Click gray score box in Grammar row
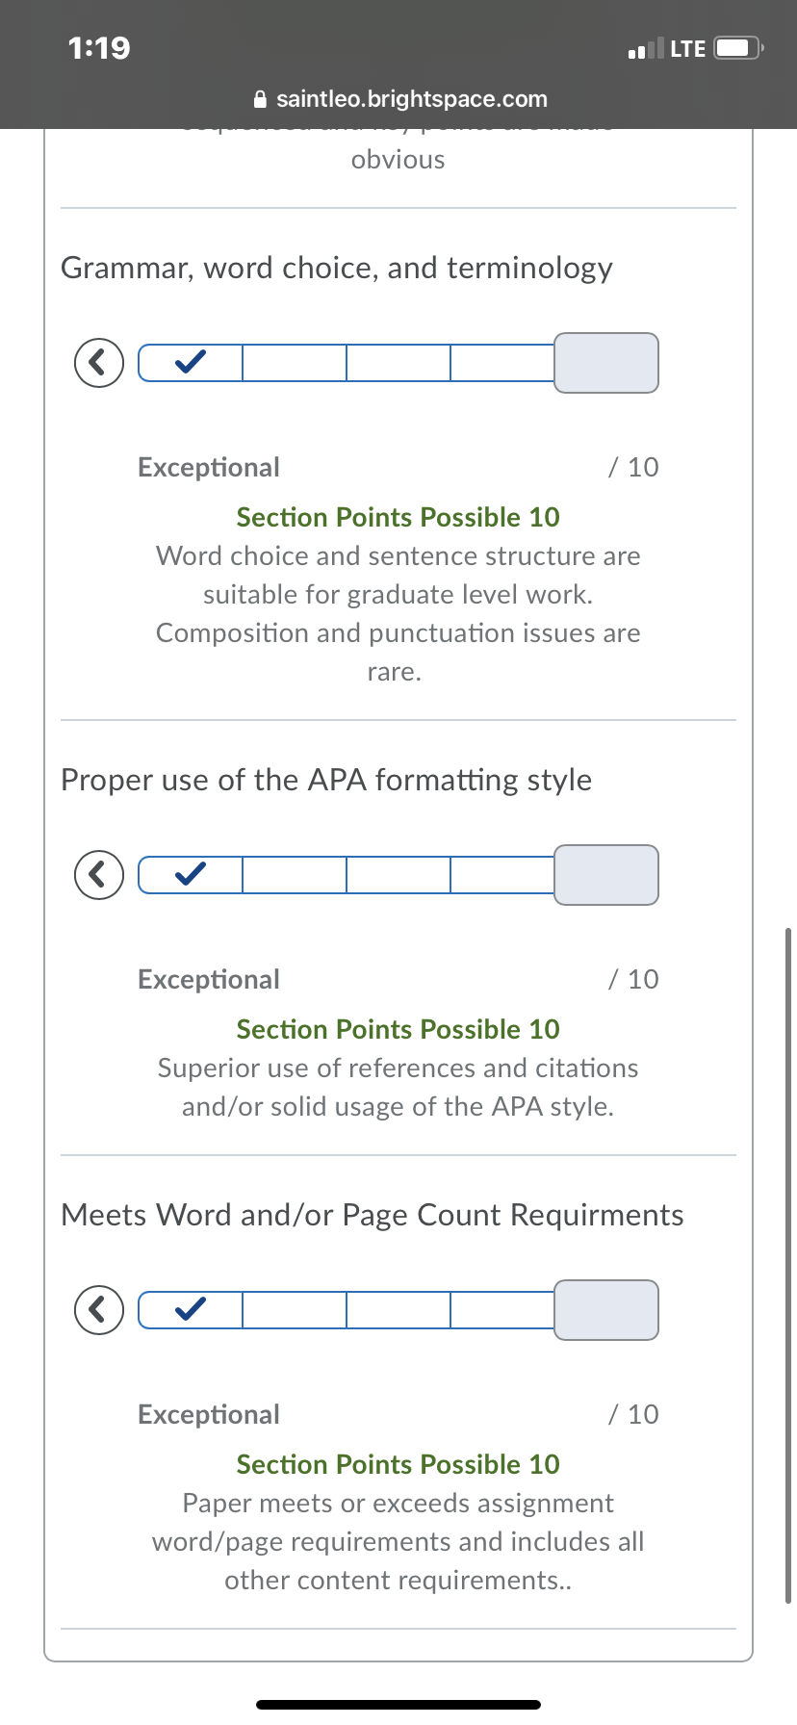797x1725 pixels. (606, 363)
